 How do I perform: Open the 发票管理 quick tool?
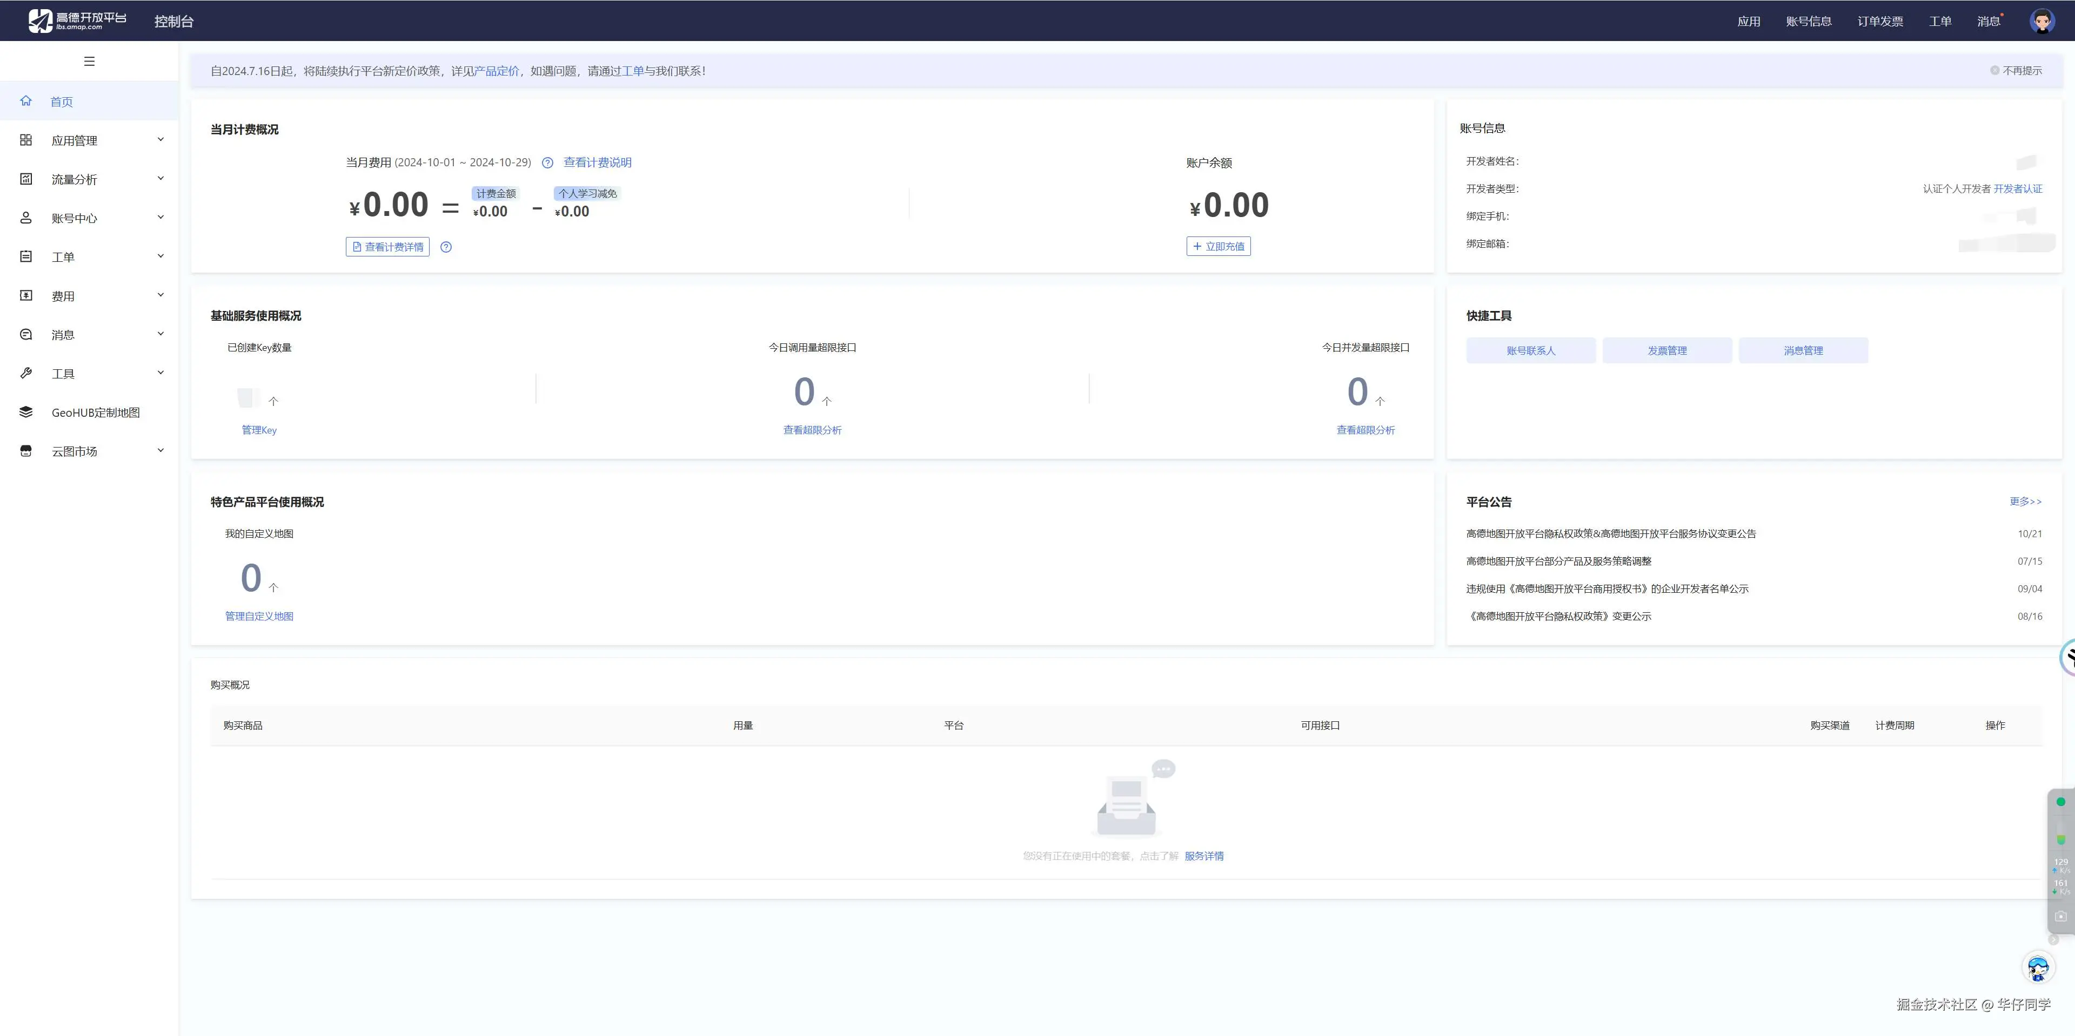1666,350
